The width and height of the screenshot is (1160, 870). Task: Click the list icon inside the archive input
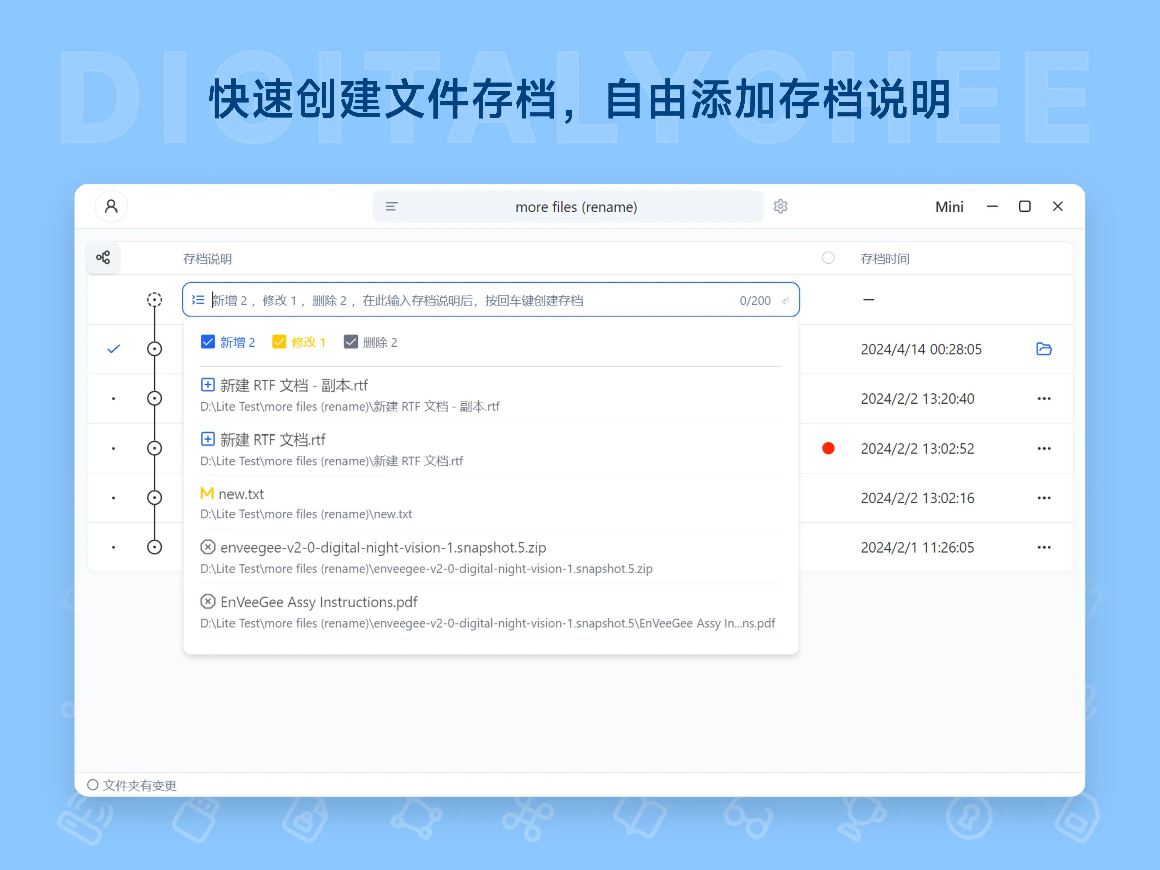click(x=198, y=299)
